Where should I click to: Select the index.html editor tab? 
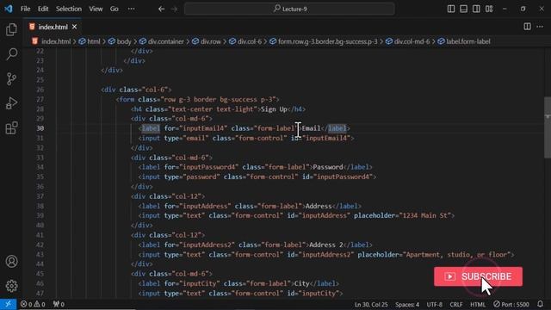[x=53, y=27]
